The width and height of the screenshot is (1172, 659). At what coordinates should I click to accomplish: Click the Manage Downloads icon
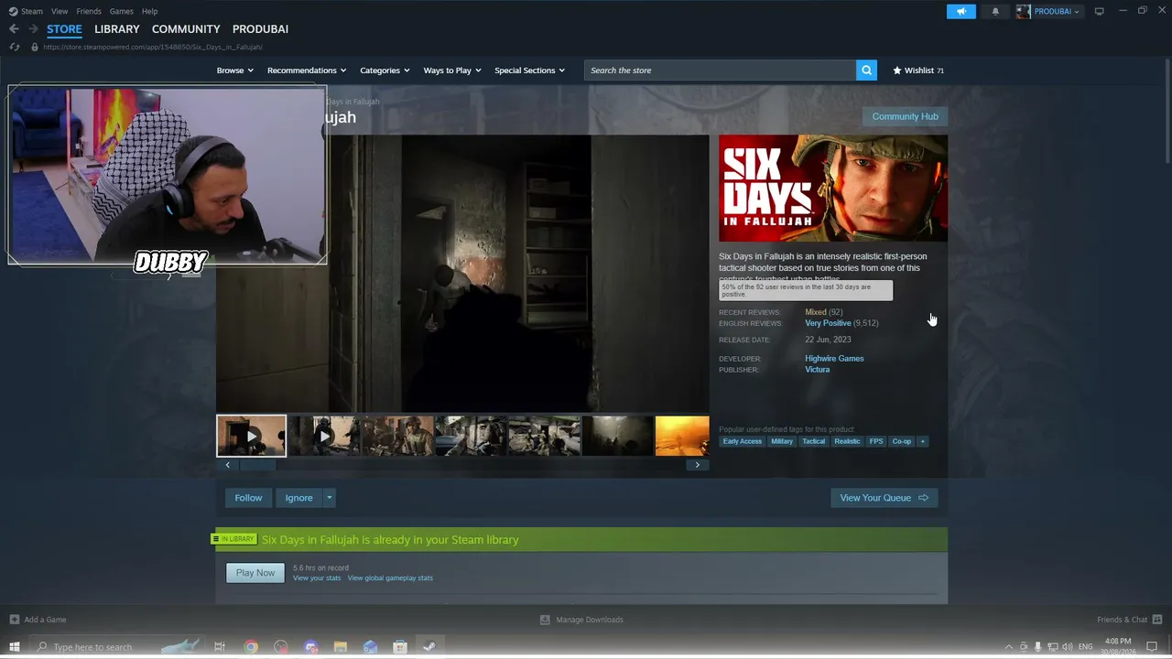coord(545,620)
